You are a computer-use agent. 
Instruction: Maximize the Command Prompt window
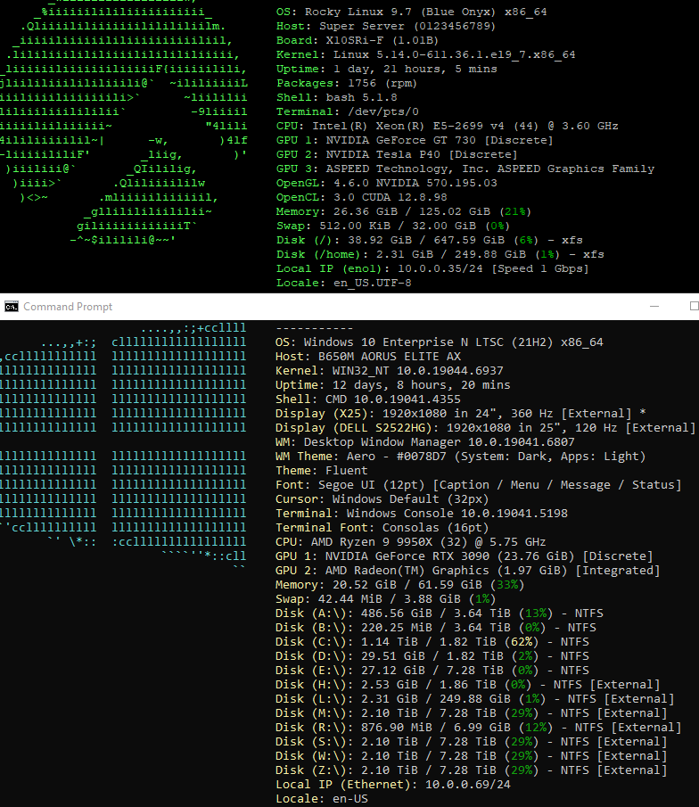694,306
